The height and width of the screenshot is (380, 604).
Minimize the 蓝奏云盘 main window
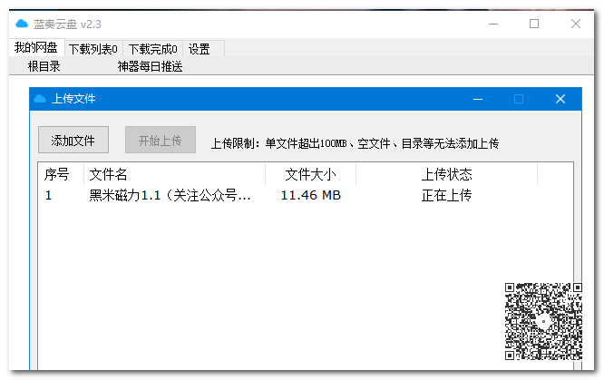(x=493, y=24)
